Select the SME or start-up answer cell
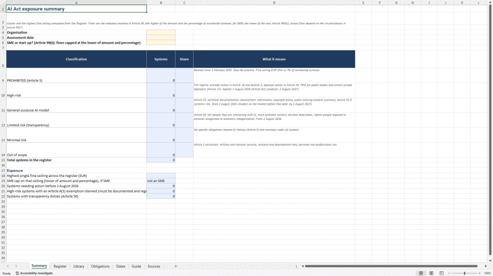The height and width of the screenshot is (276, 493). tap(161, 43)
